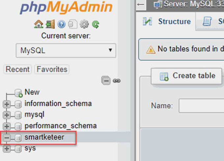Switch to the Structure tab
The image size is (224, 161).
coord(167,21)
